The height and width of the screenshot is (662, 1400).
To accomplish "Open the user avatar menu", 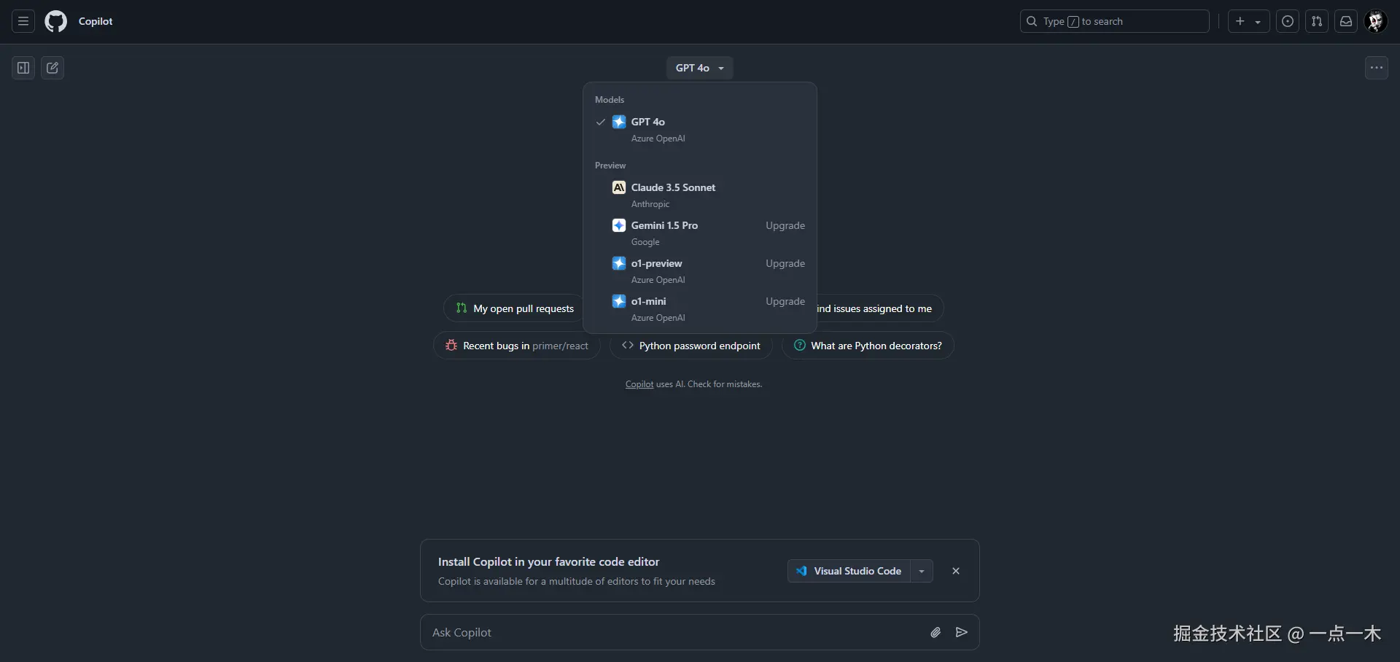I will click(1376, 21).
